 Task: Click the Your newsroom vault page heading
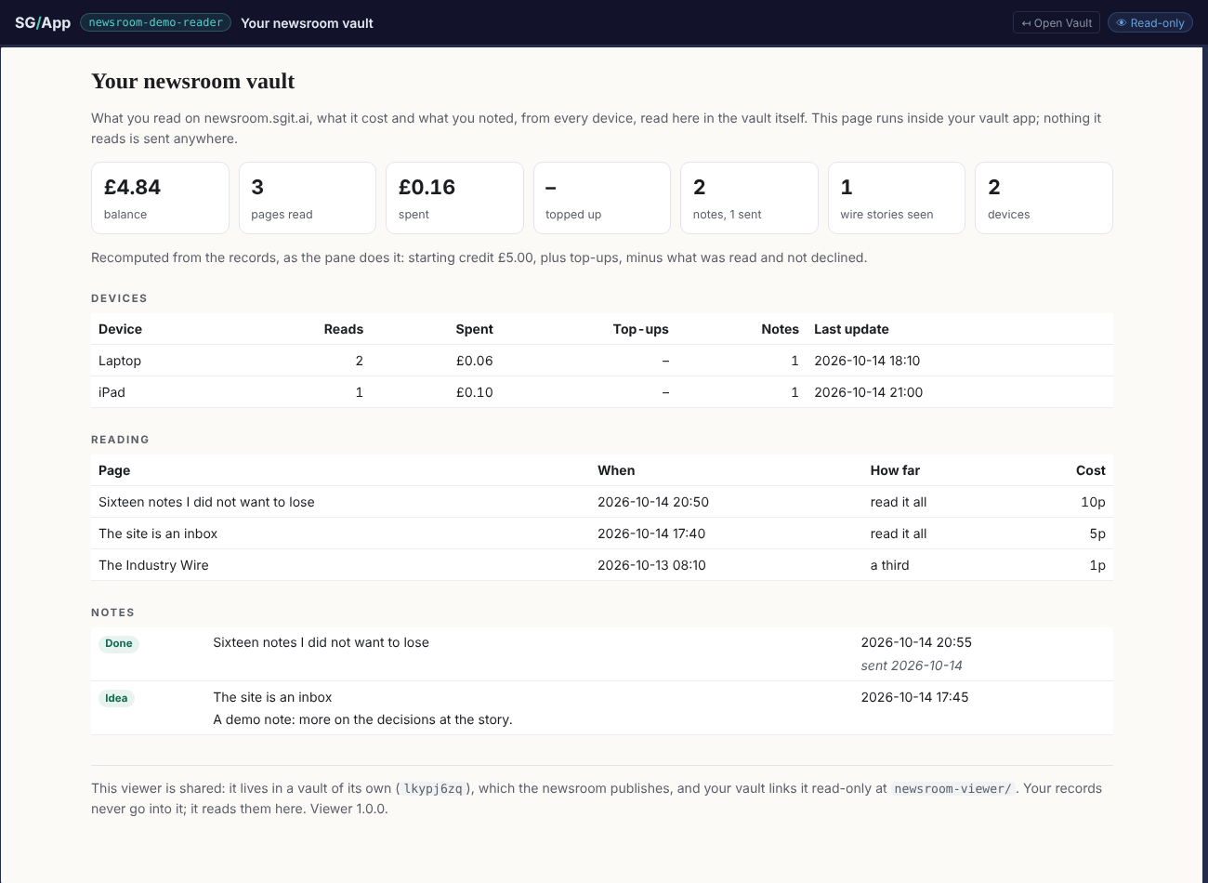click(x=192, y=82)
